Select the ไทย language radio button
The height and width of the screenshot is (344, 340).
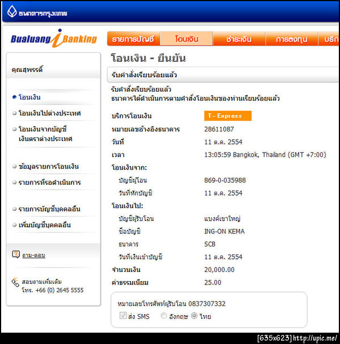tap(194, 316)
